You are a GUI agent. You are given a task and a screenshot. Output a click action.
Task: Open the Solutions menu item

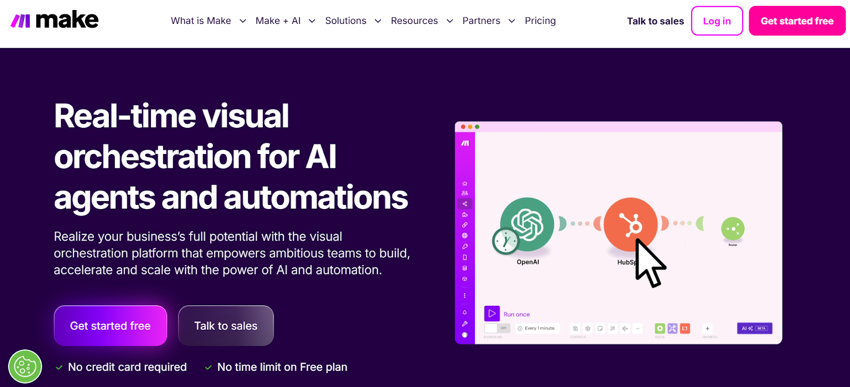tap(346, 21)
